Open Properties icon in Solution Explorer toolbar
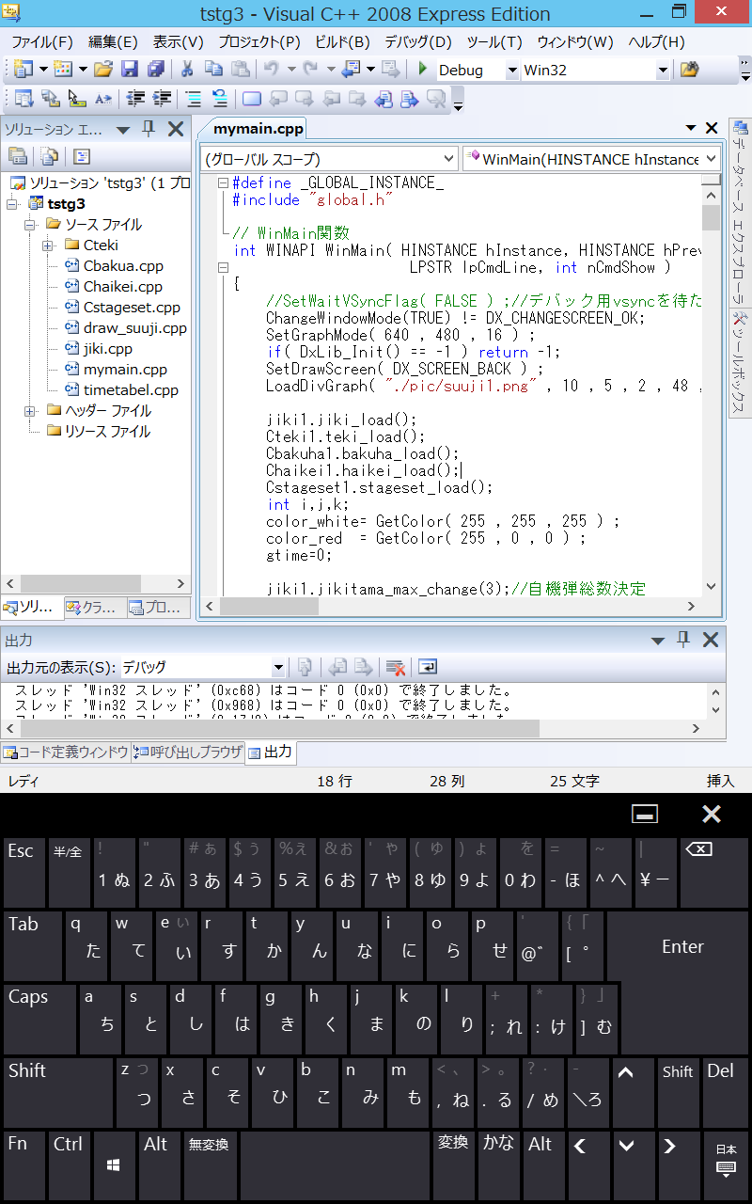The width and height of the screenshot is (752, 1204). pos(18,156)
